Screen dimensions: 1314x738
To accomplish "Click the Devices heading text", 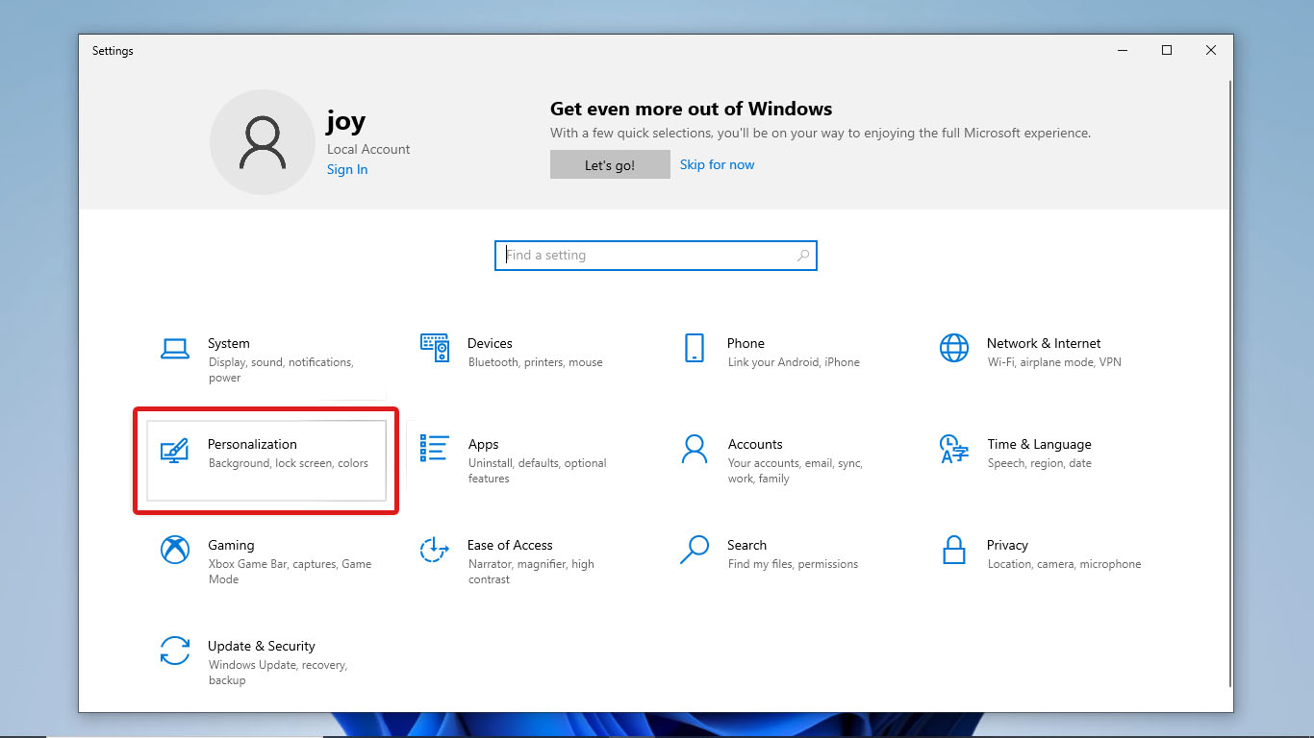I will tap(490, 343).
